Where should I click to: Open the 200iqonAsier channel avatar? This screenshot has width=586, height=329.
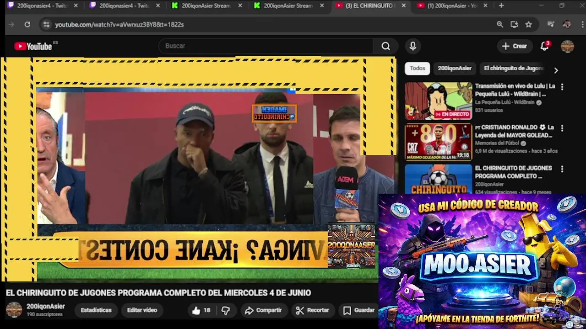[14, 310]
